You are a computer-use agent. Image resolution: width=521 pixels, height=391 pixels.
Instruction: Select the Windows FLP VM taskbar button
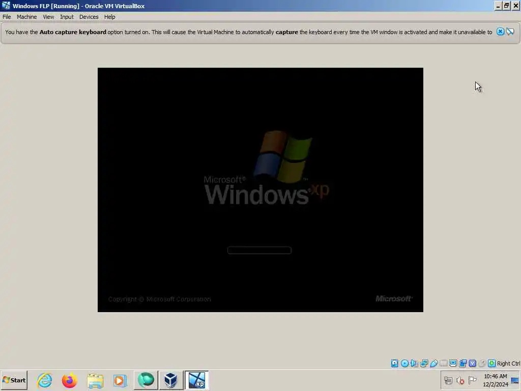tap(197, 380)
